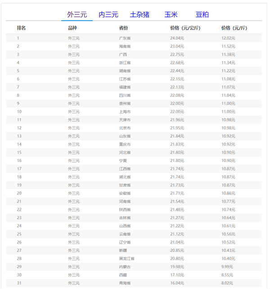Screen dimensions: 270x289
Task: Click the 省份 column header
Action: [x=123, y=28]
